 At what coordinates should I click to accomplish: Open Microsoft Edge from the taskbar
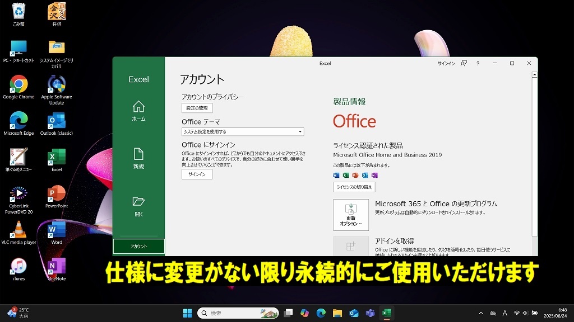pyautogui.click(x=321, y=313)
